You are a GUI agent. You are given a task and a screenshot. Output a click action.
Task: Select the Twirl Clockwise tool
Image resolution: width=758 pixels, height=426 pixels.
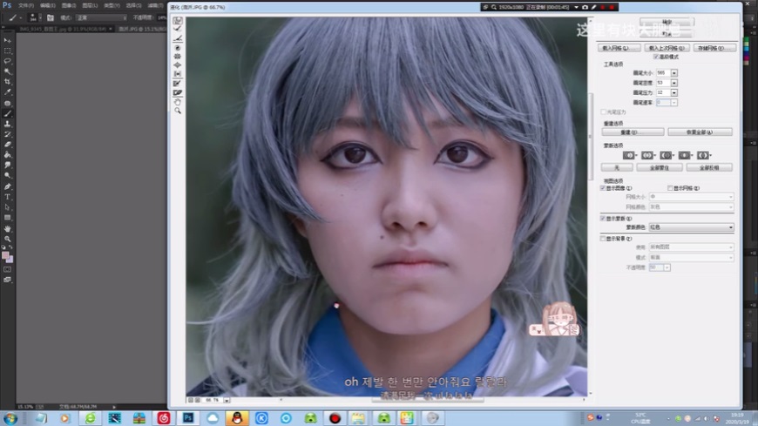[x=178, y=47]
